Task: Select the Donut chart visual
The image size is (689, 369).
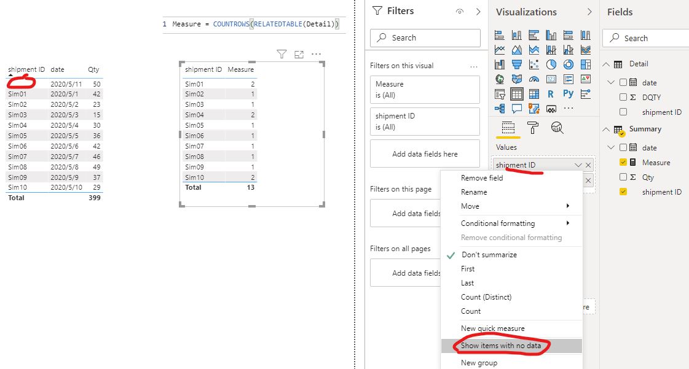Action: coord(568,64)
